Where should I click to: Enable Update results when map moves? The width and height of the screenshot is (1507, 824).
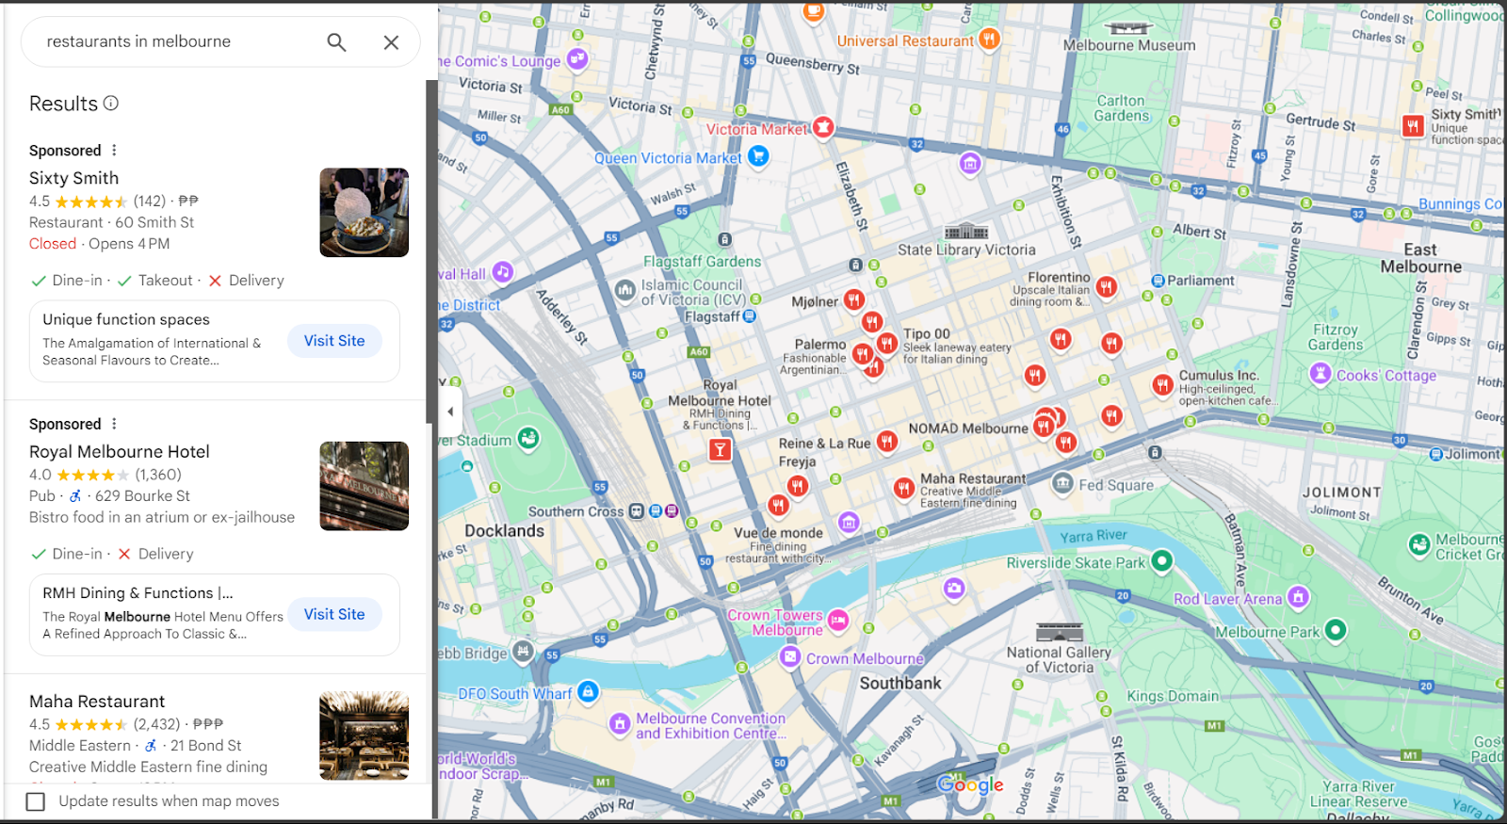click(x=36, y=801)
